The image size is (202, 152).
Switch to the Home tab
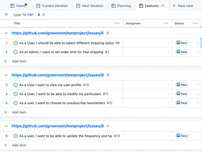19,6
